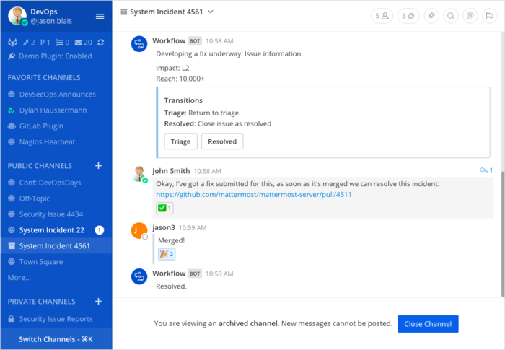Open the 3 plugin integrations icon
505x350 pixels.
pos(408,15)
